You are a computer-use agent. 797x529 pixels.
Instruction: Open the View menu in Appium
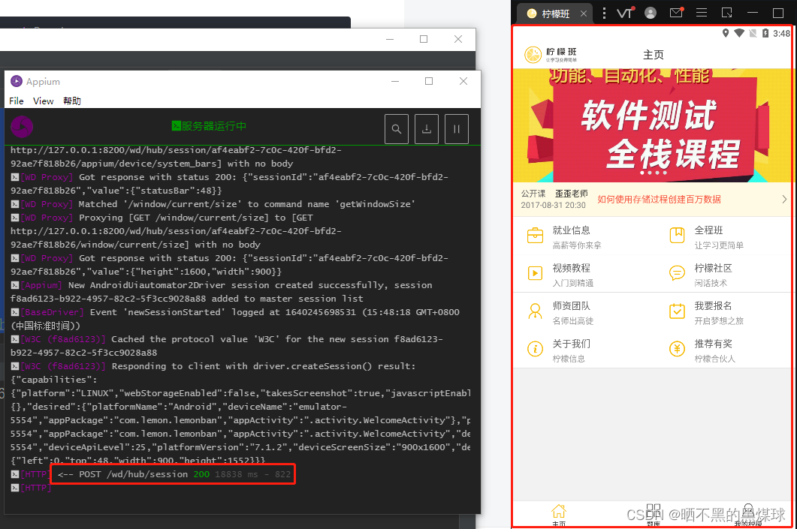pos(44,101)
